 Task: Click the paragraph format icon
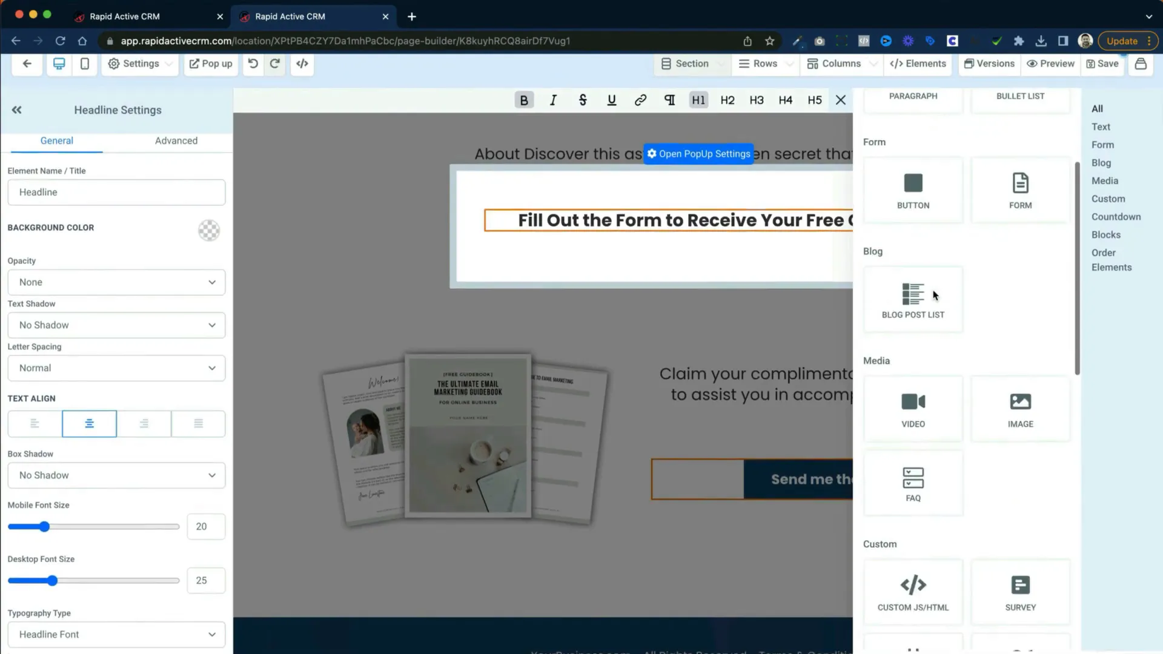[669, 100]
